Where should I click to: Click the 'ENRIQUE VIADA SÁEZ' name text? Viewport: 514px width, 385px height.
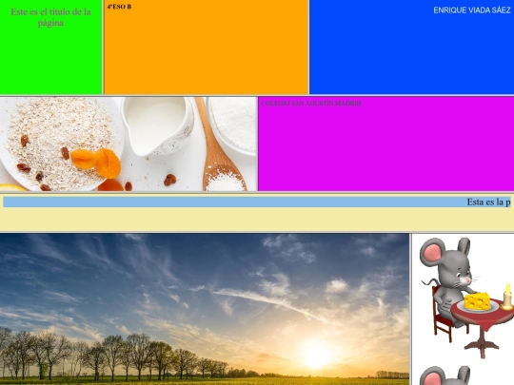[x=472, y=10]
